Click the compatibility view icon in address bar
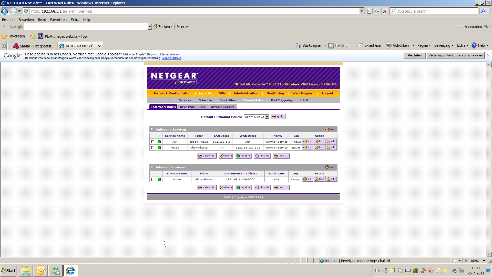 pyautogui.click(x=369, y=11)
